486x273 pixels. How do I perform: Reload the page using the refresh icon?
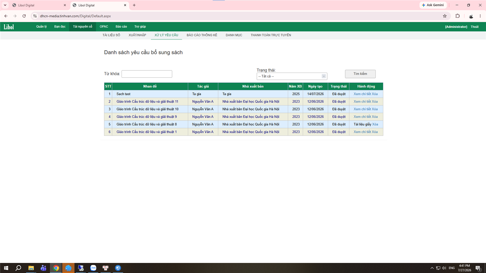click(24, 16)
